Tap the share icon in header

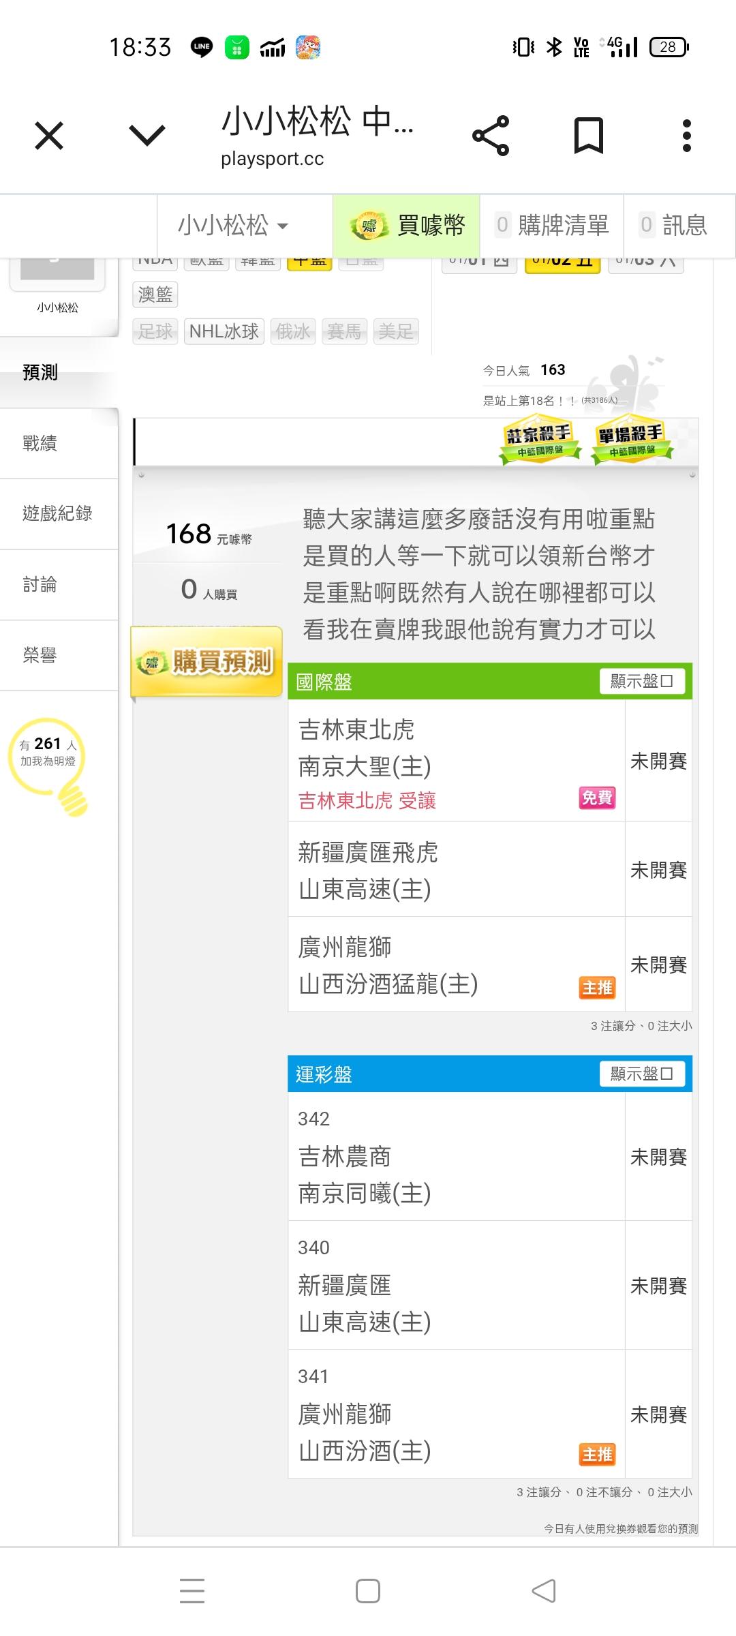(x=491, y=135)
